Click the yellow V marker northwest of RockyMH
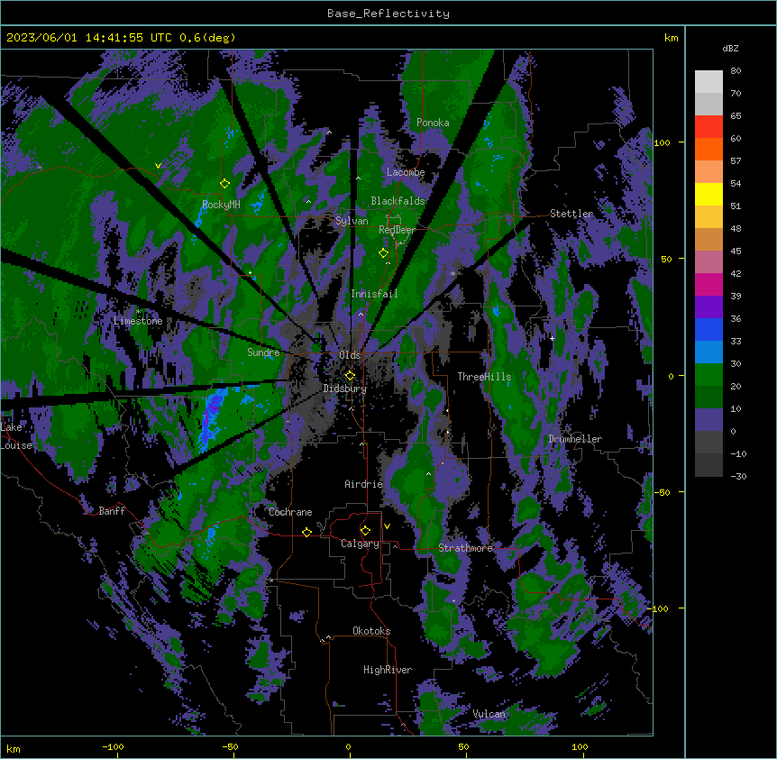 pyautogui.click(x=158, y=166)
